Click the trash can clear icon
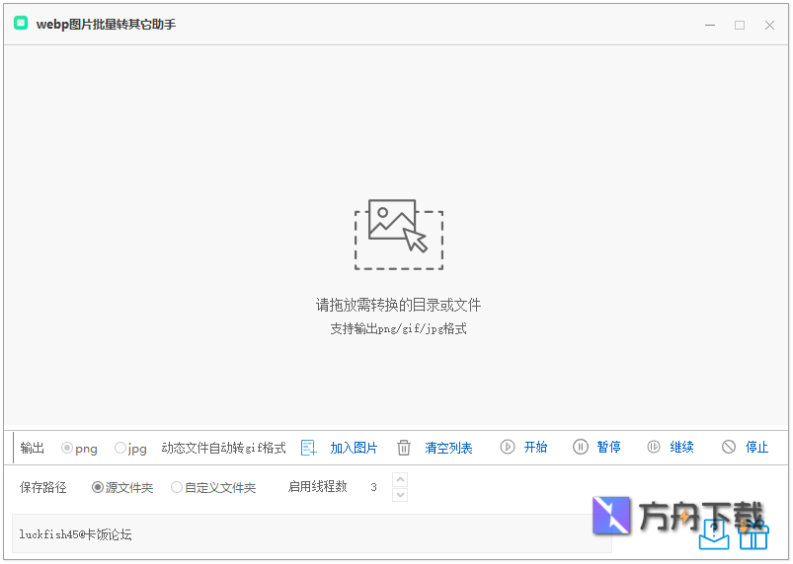 pyautogui.click(x=404, y=448)
